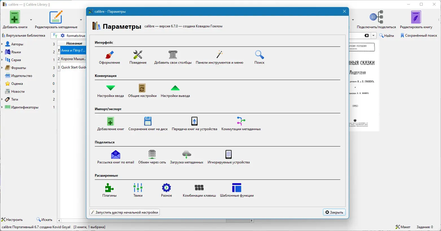Open Игнорируемые устройства settings
The height and width of the screenshot is (231, 441).
click(x=229, y=157)
